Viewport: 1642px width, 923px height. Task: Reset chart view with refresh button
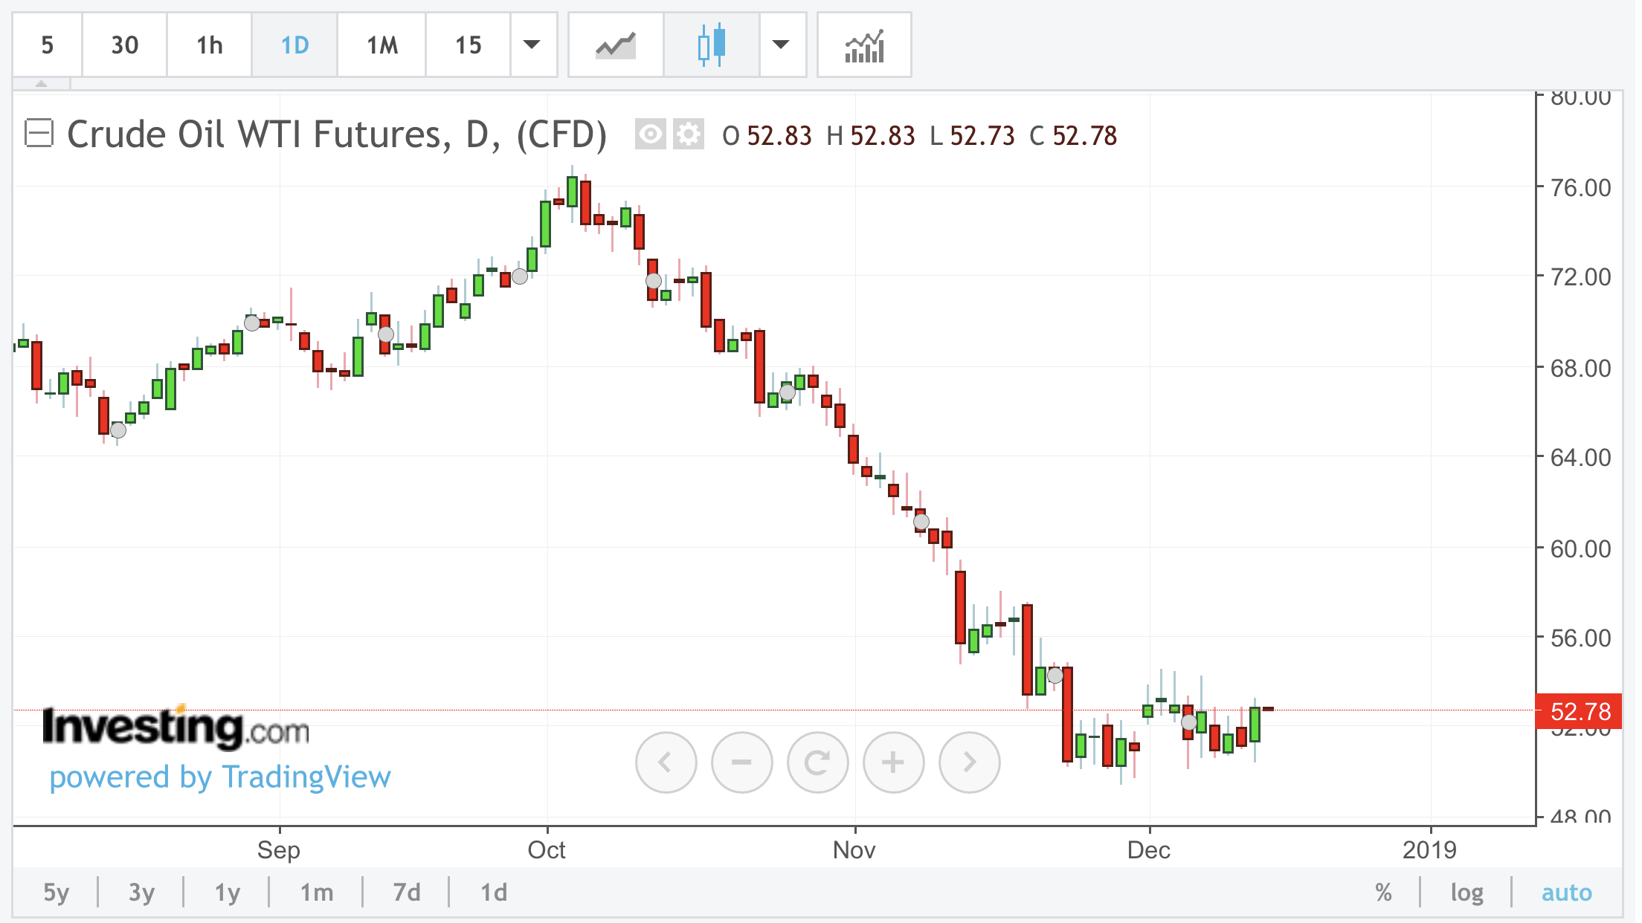(817, 762)
